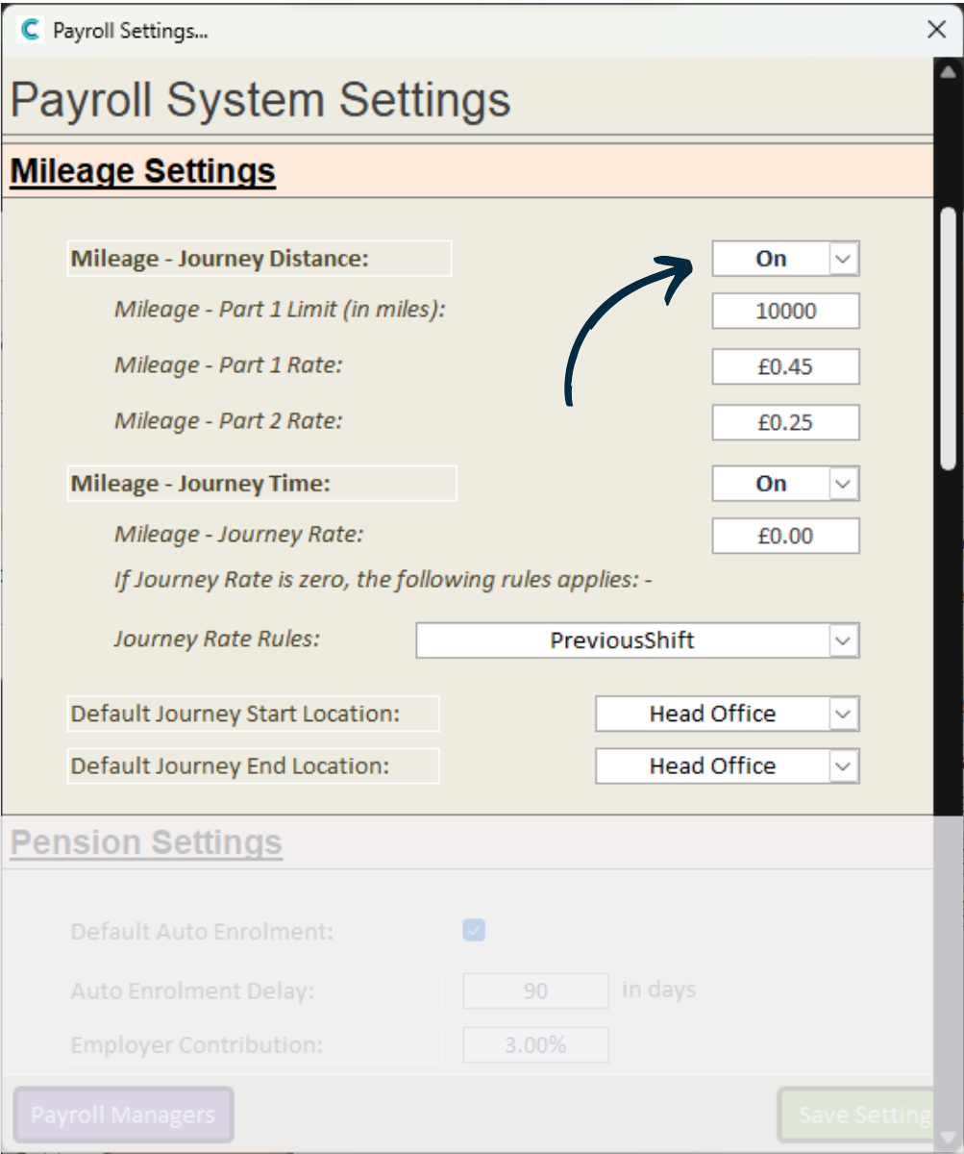Viewport: 964px width, 1154px height.
Task: Click 'Mileage - Journey Distance:' label
Action: point(220,259)
